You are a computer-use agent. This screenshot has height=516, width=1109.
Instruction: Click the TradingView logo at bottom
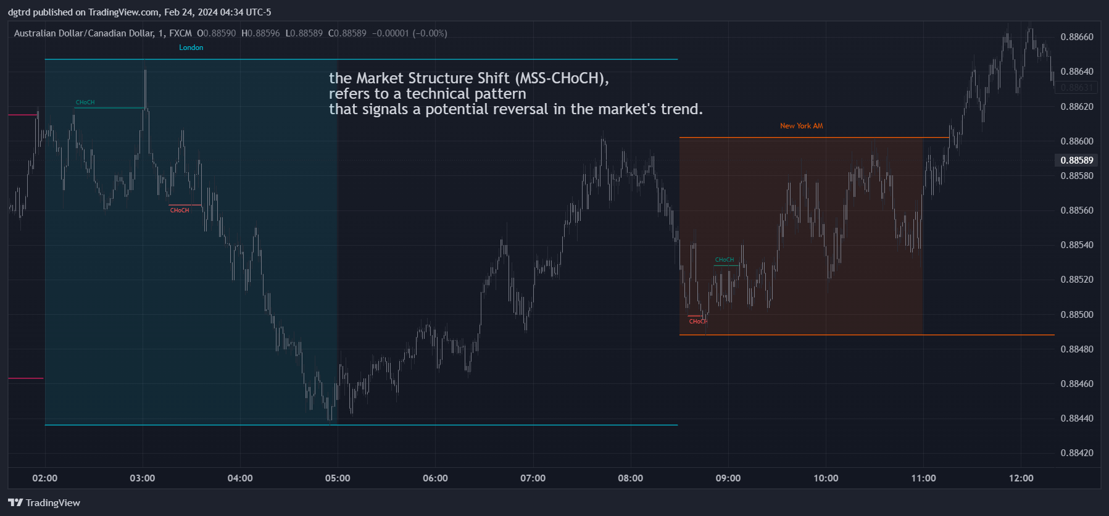tap(44, 502)
